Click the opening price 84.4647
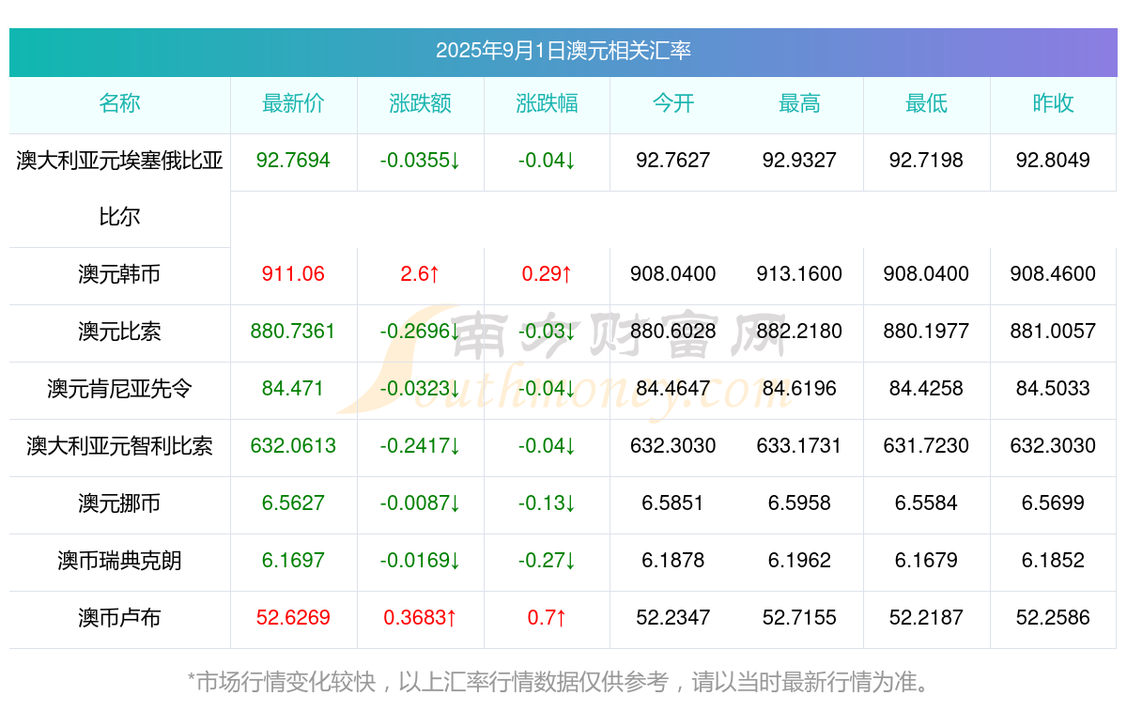 pos(673,389)
